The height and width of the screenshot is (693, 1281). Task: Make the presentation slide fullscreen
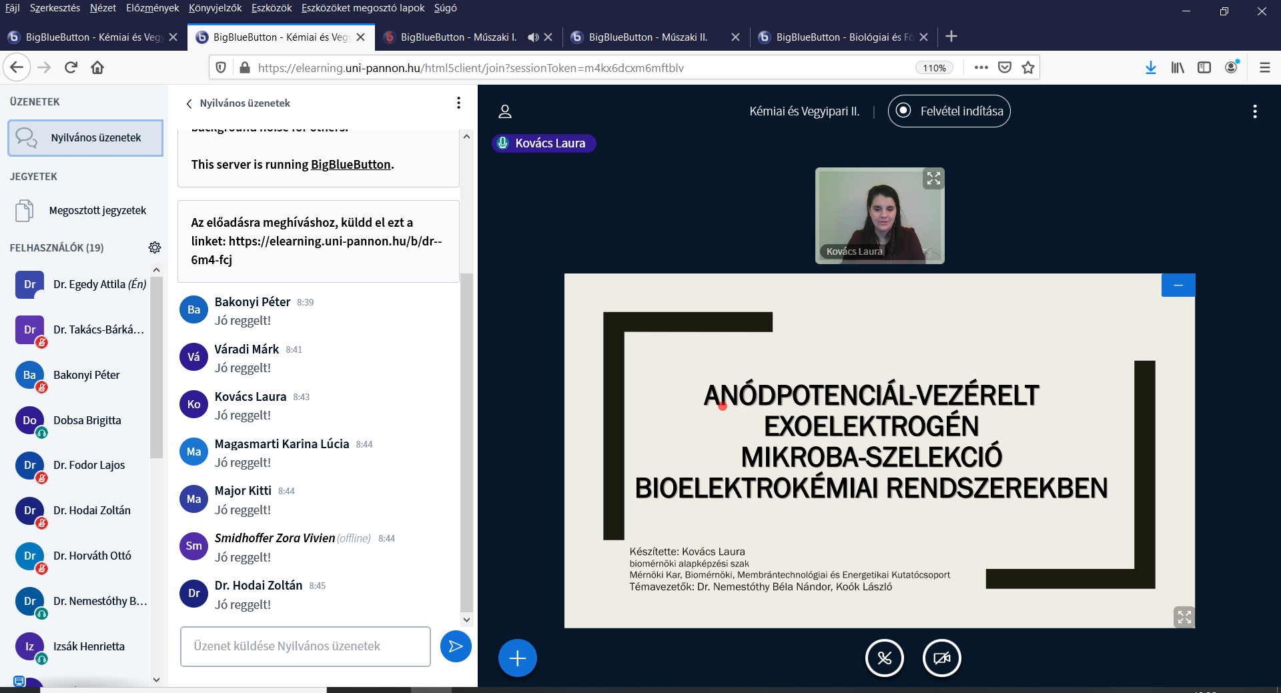click(x=1184, y=617)
